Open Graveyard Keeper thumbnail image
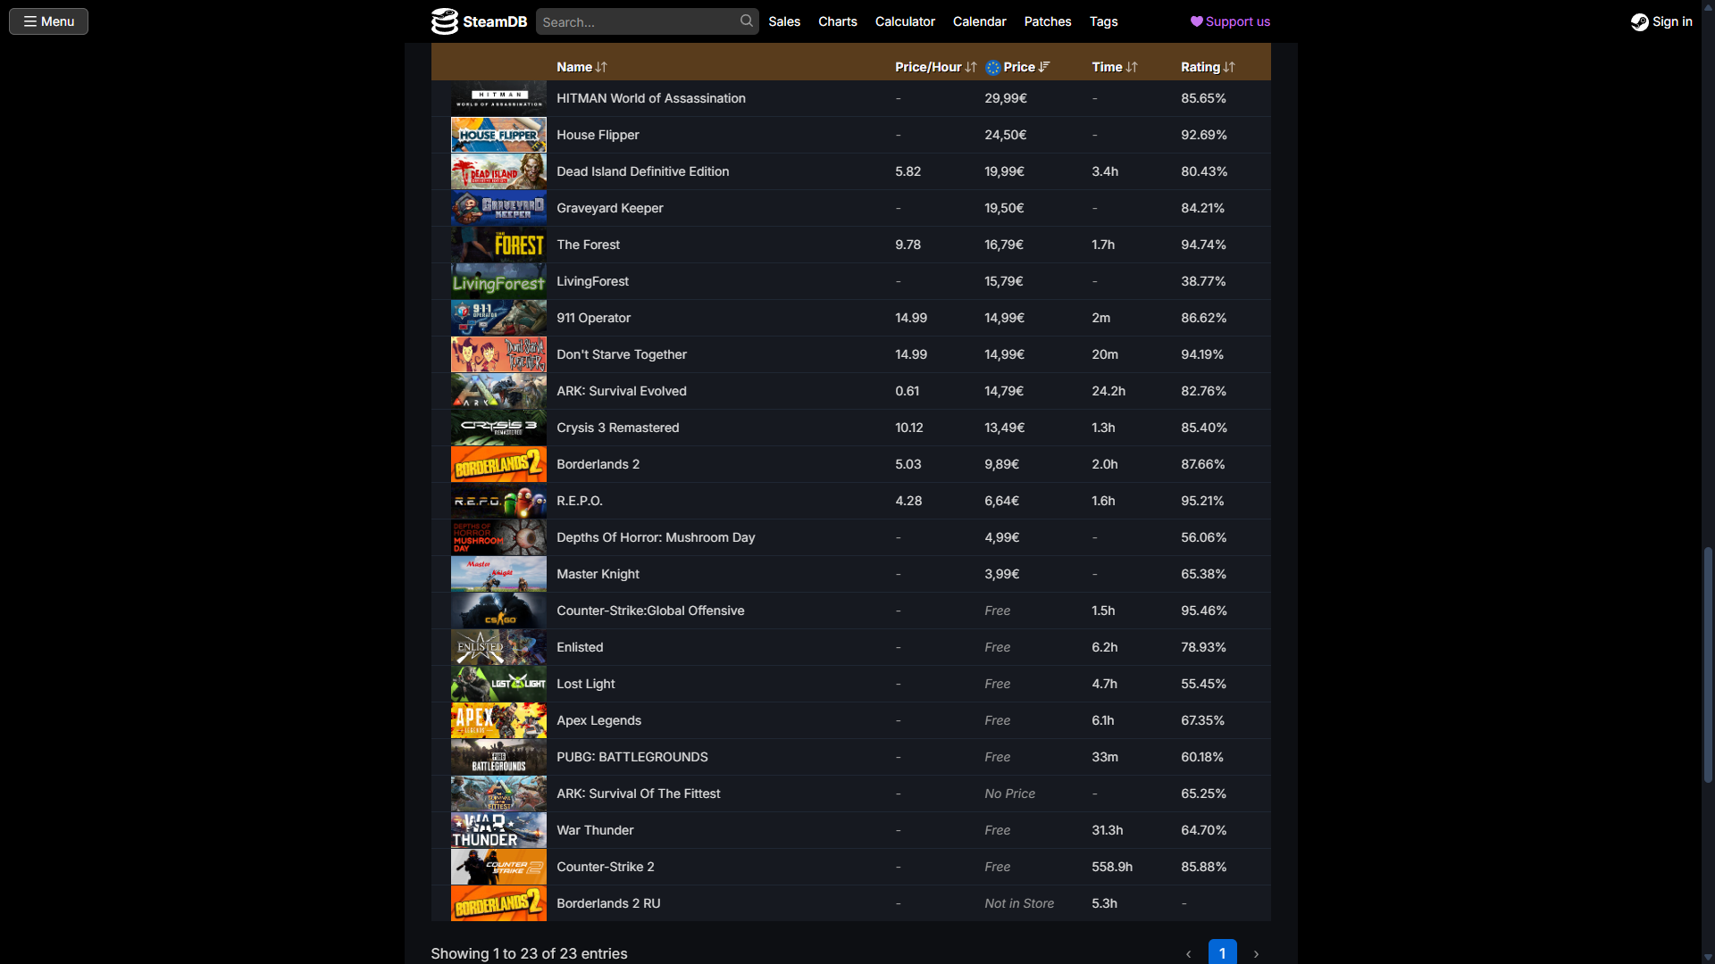Viewport: 1715px width, 964px height. [498, 208]
